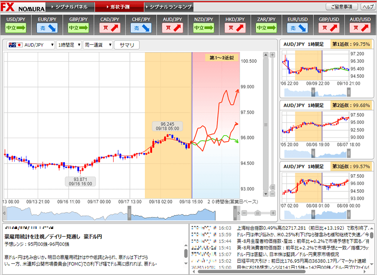Click the vertical zoom slider handle

pos(272,187)
